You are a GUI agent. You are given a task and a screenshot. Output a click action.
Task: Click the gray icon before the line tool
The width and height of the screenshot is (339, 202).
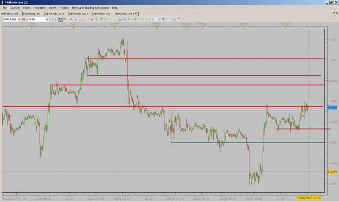click(143, 19)
